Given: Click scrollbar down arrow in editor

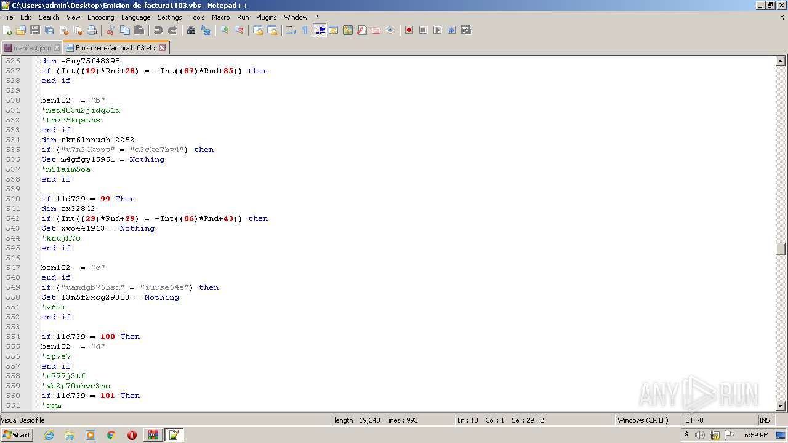Looking at the screenshot, I should pos(781,406).
